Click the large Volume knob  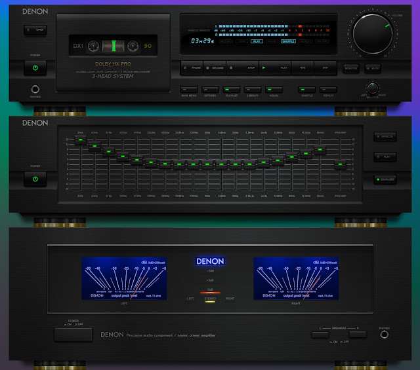(373, 34)
